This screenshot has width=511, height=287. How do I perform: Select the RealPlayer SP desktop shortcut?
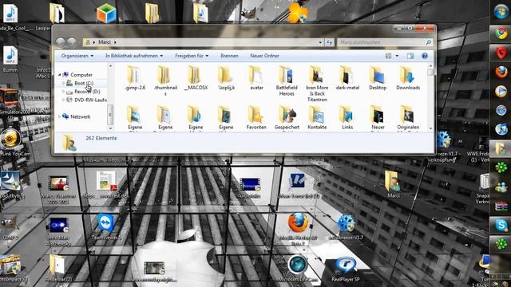[x=346, y=269]
